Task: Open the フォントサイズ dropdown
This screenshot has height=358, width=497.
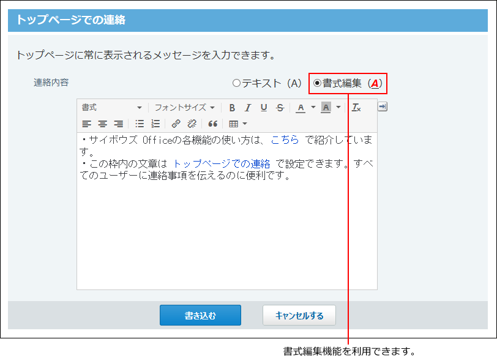Action: pyautogui.click(x=185, y=108)
